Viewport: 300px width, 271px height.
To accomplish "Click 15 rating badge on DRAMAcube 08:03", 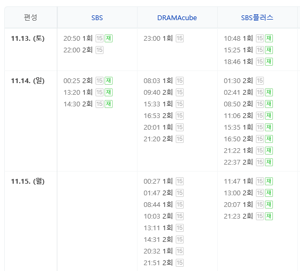I will (x=179, y=80).
